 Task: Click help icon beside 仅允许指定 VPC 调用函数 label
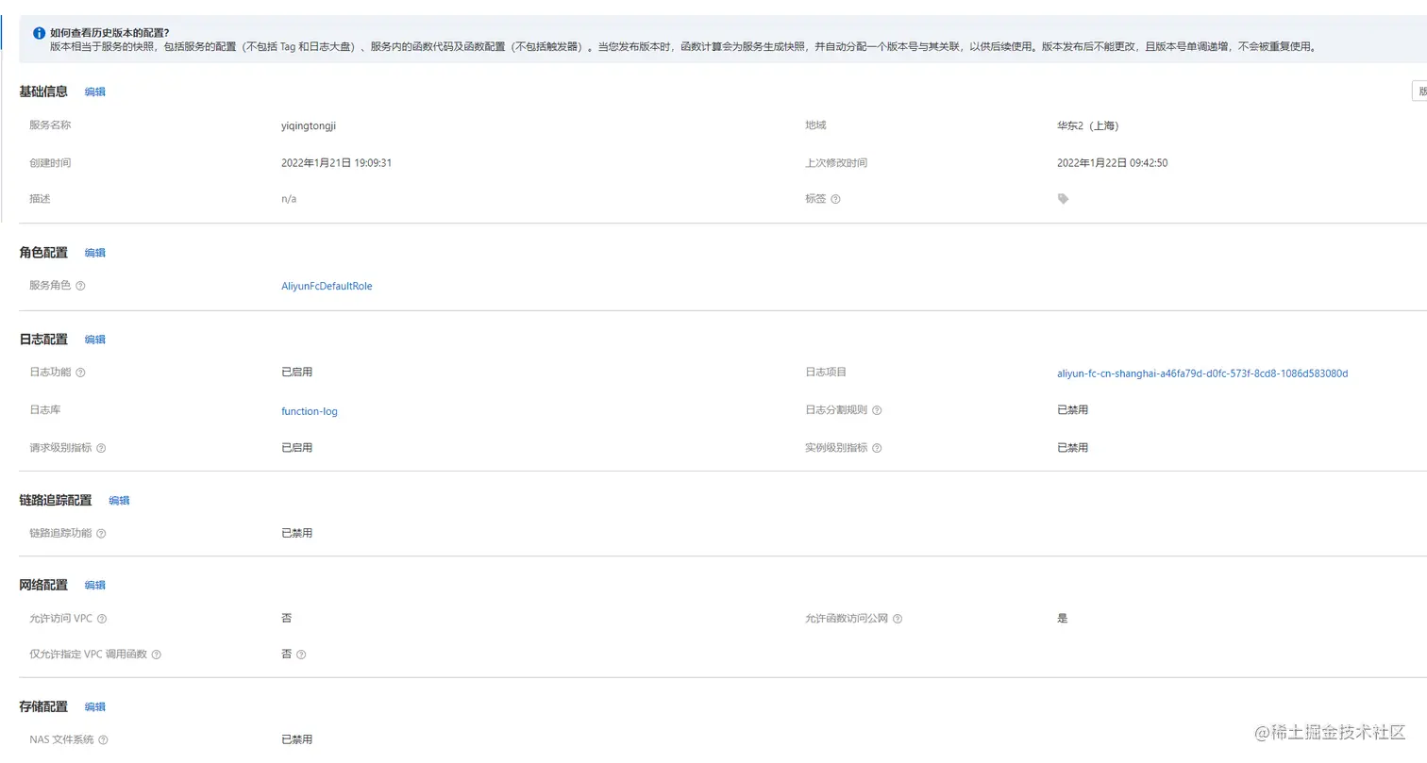click(x=157, y=655)
